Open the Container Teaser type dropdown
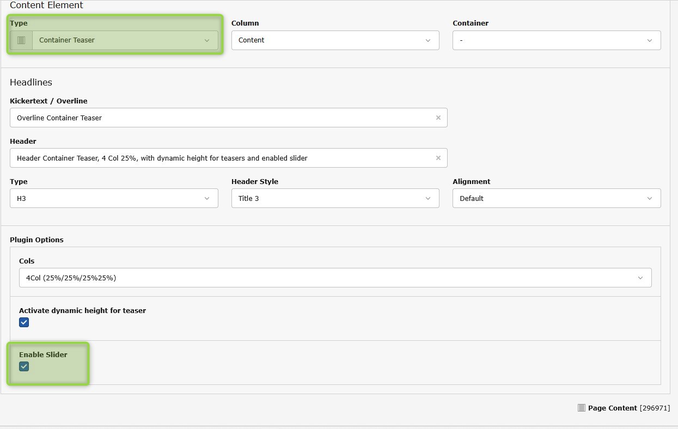678x429 pixels. click(x=124, y=40)
